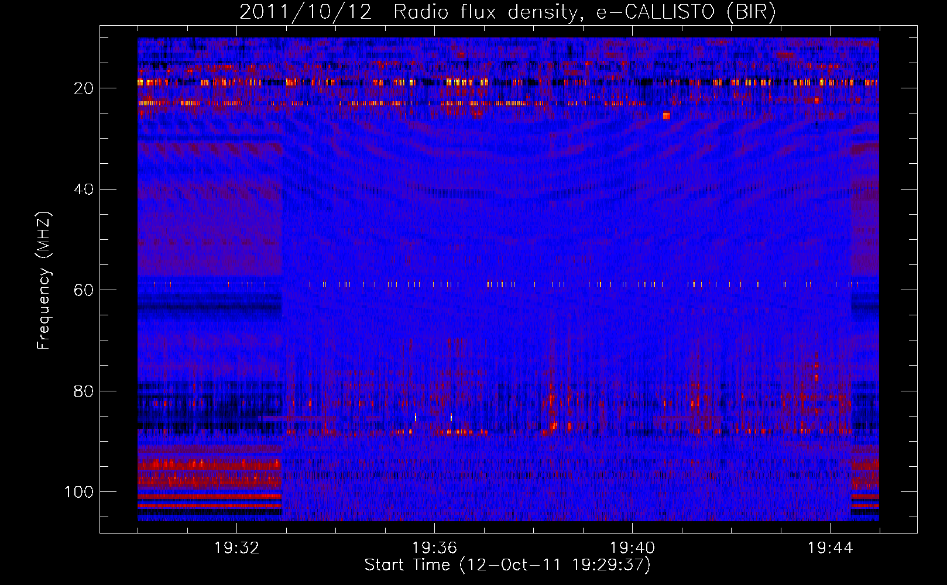Click the "Frequency (MHZ)" y-axis label

(44, 281)
